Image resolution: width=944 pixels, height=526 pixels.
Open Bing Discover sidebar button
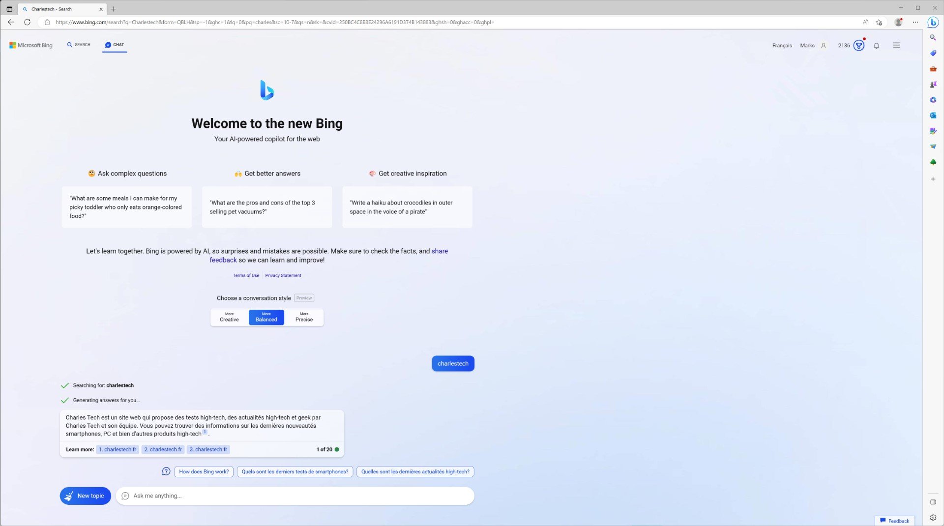(933, 22)
